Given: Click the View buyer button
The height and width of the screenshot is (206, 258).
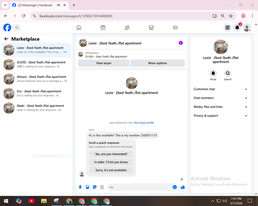Looking at the screenshot, I should [104, 63].
